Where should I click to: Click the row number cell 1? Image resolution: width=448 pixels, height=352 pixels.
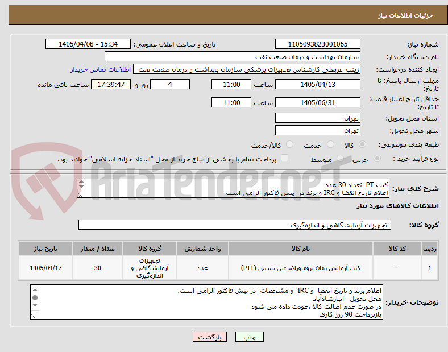(x=429, y=268)
